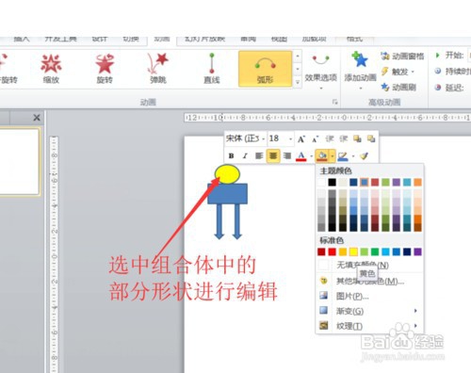Pick the black theme color swatch
The width and height of the screenshot is (471, 373).
(332, 183)
